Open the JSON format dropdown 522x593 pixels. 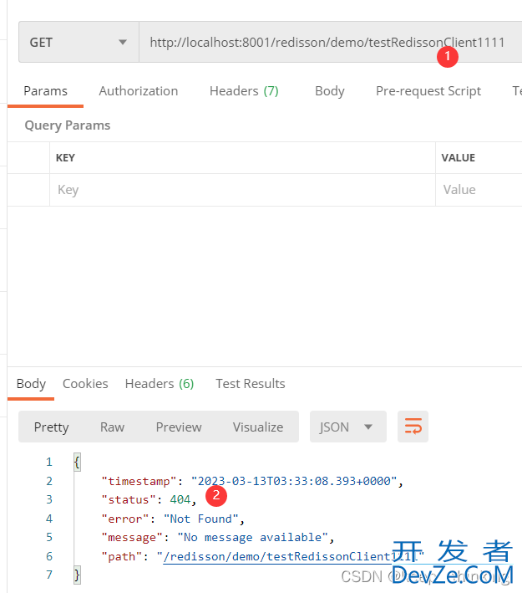coord(348,427)
